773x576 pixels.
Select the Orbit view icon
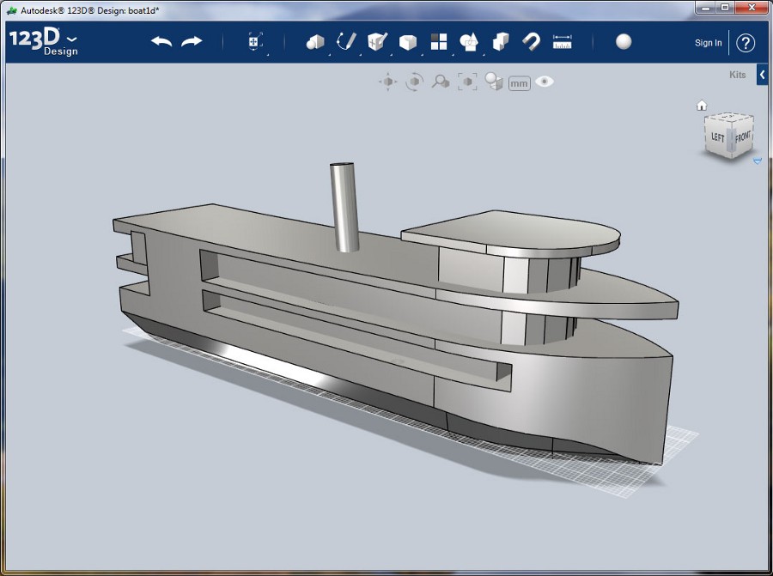pyautogui.click(x=414, y=82)
